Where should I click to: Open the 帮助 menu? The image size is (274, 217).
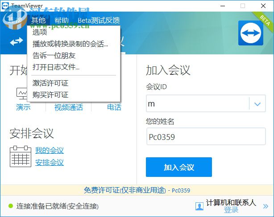(x=62, y=20)
